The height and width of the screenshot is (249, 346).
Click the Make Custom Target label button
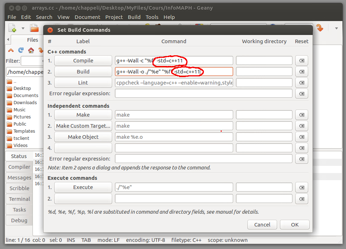click(83, 126)
